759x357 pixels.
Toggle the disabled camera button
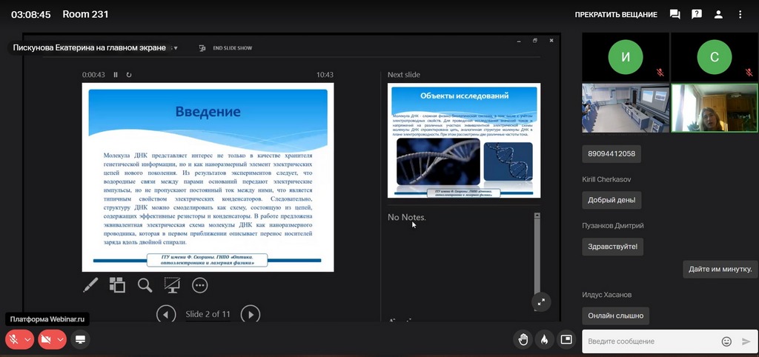pyautogui.click(x=47, y=339)
